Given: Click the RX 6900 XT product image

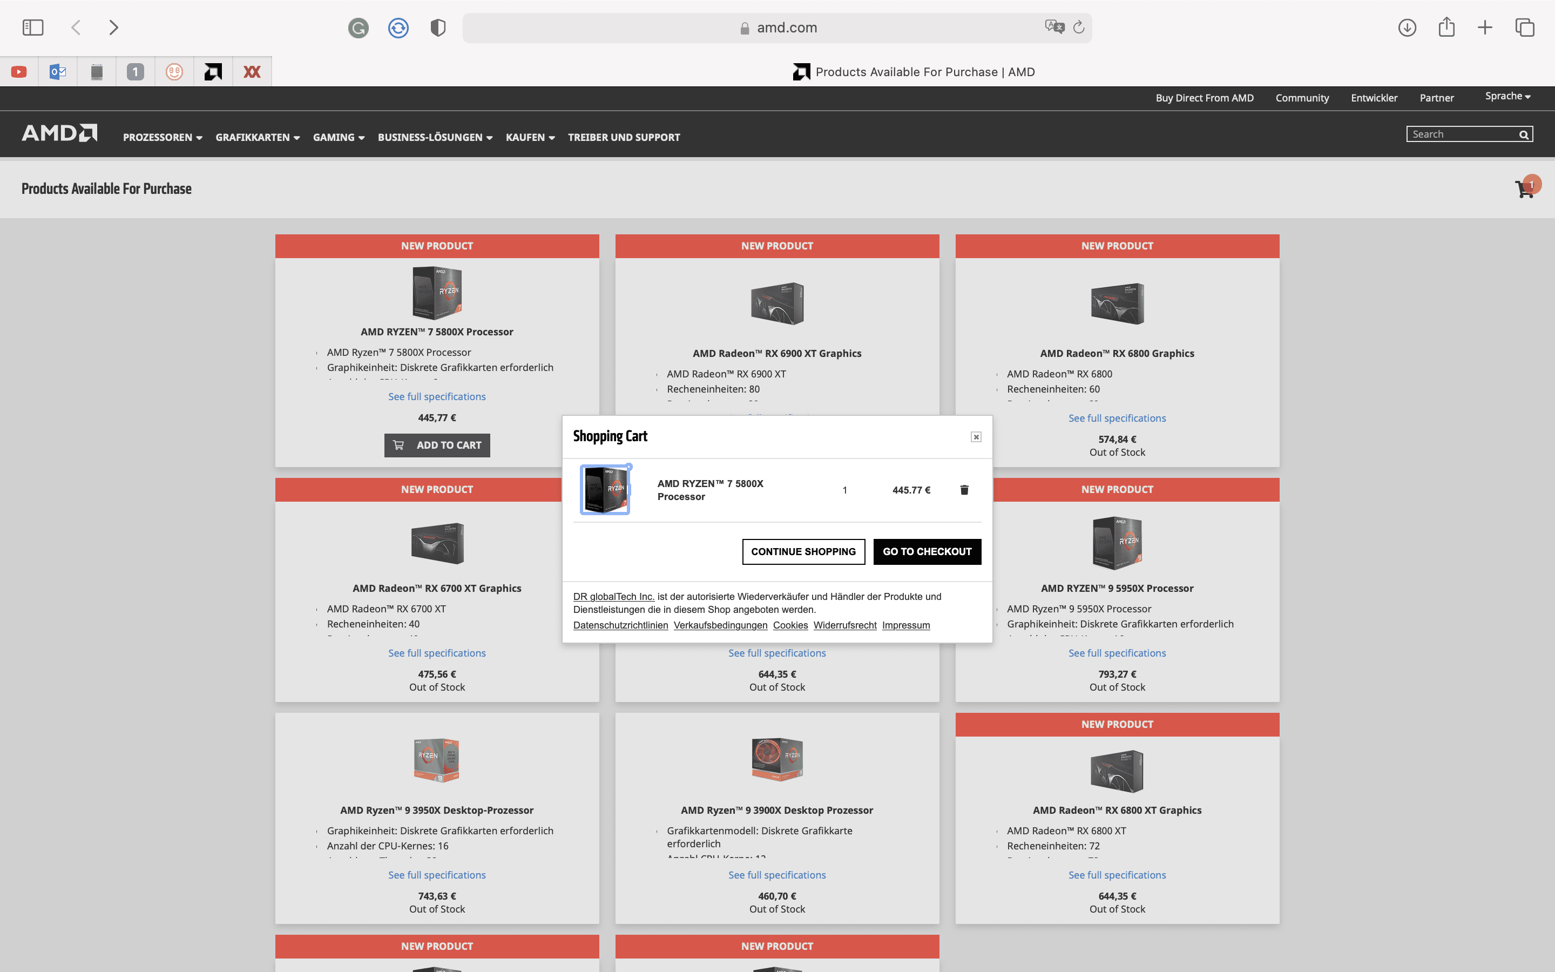Looking at the screenshot, I should click(777, 303).
